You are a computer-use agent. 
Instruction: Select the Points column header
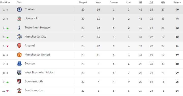coord(177,3)
